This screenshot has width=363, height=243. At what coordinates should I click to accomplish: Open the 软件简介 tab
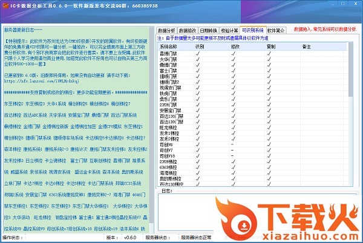pos(276,30)
